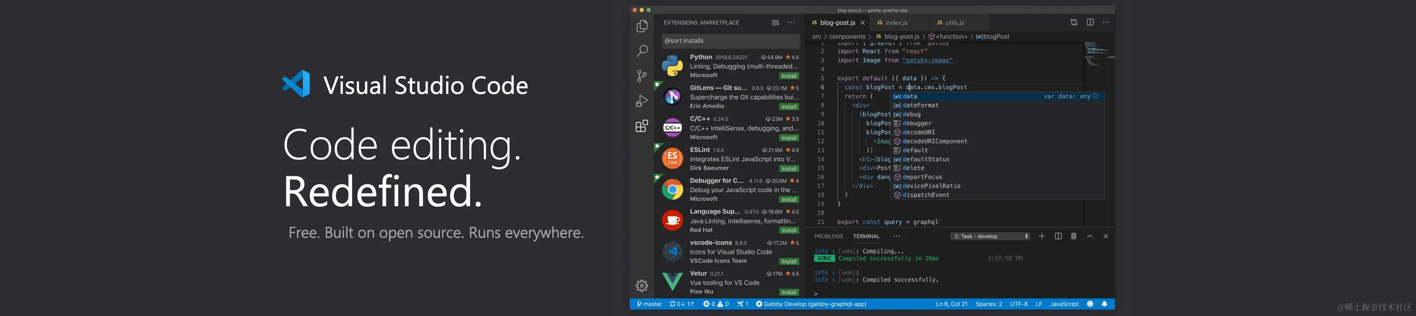Viewport: 1416px width, 316px height.
Task: Expand the extensions view more actions ellipsis
Action: click(791, 22)
